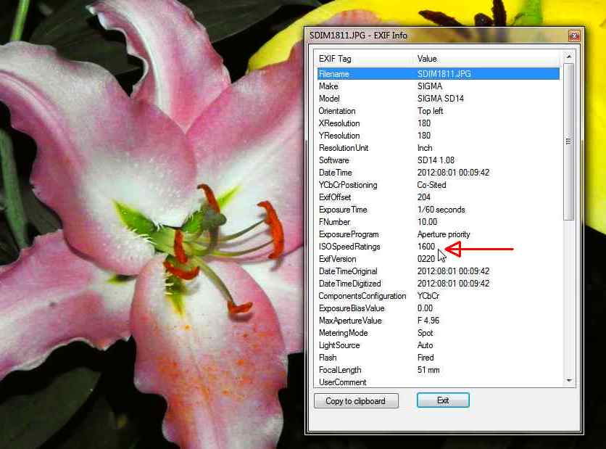The height and width of the screenshot is (449, 606).
Task: Select the DateTime row
Action: [x=439, y=173]
